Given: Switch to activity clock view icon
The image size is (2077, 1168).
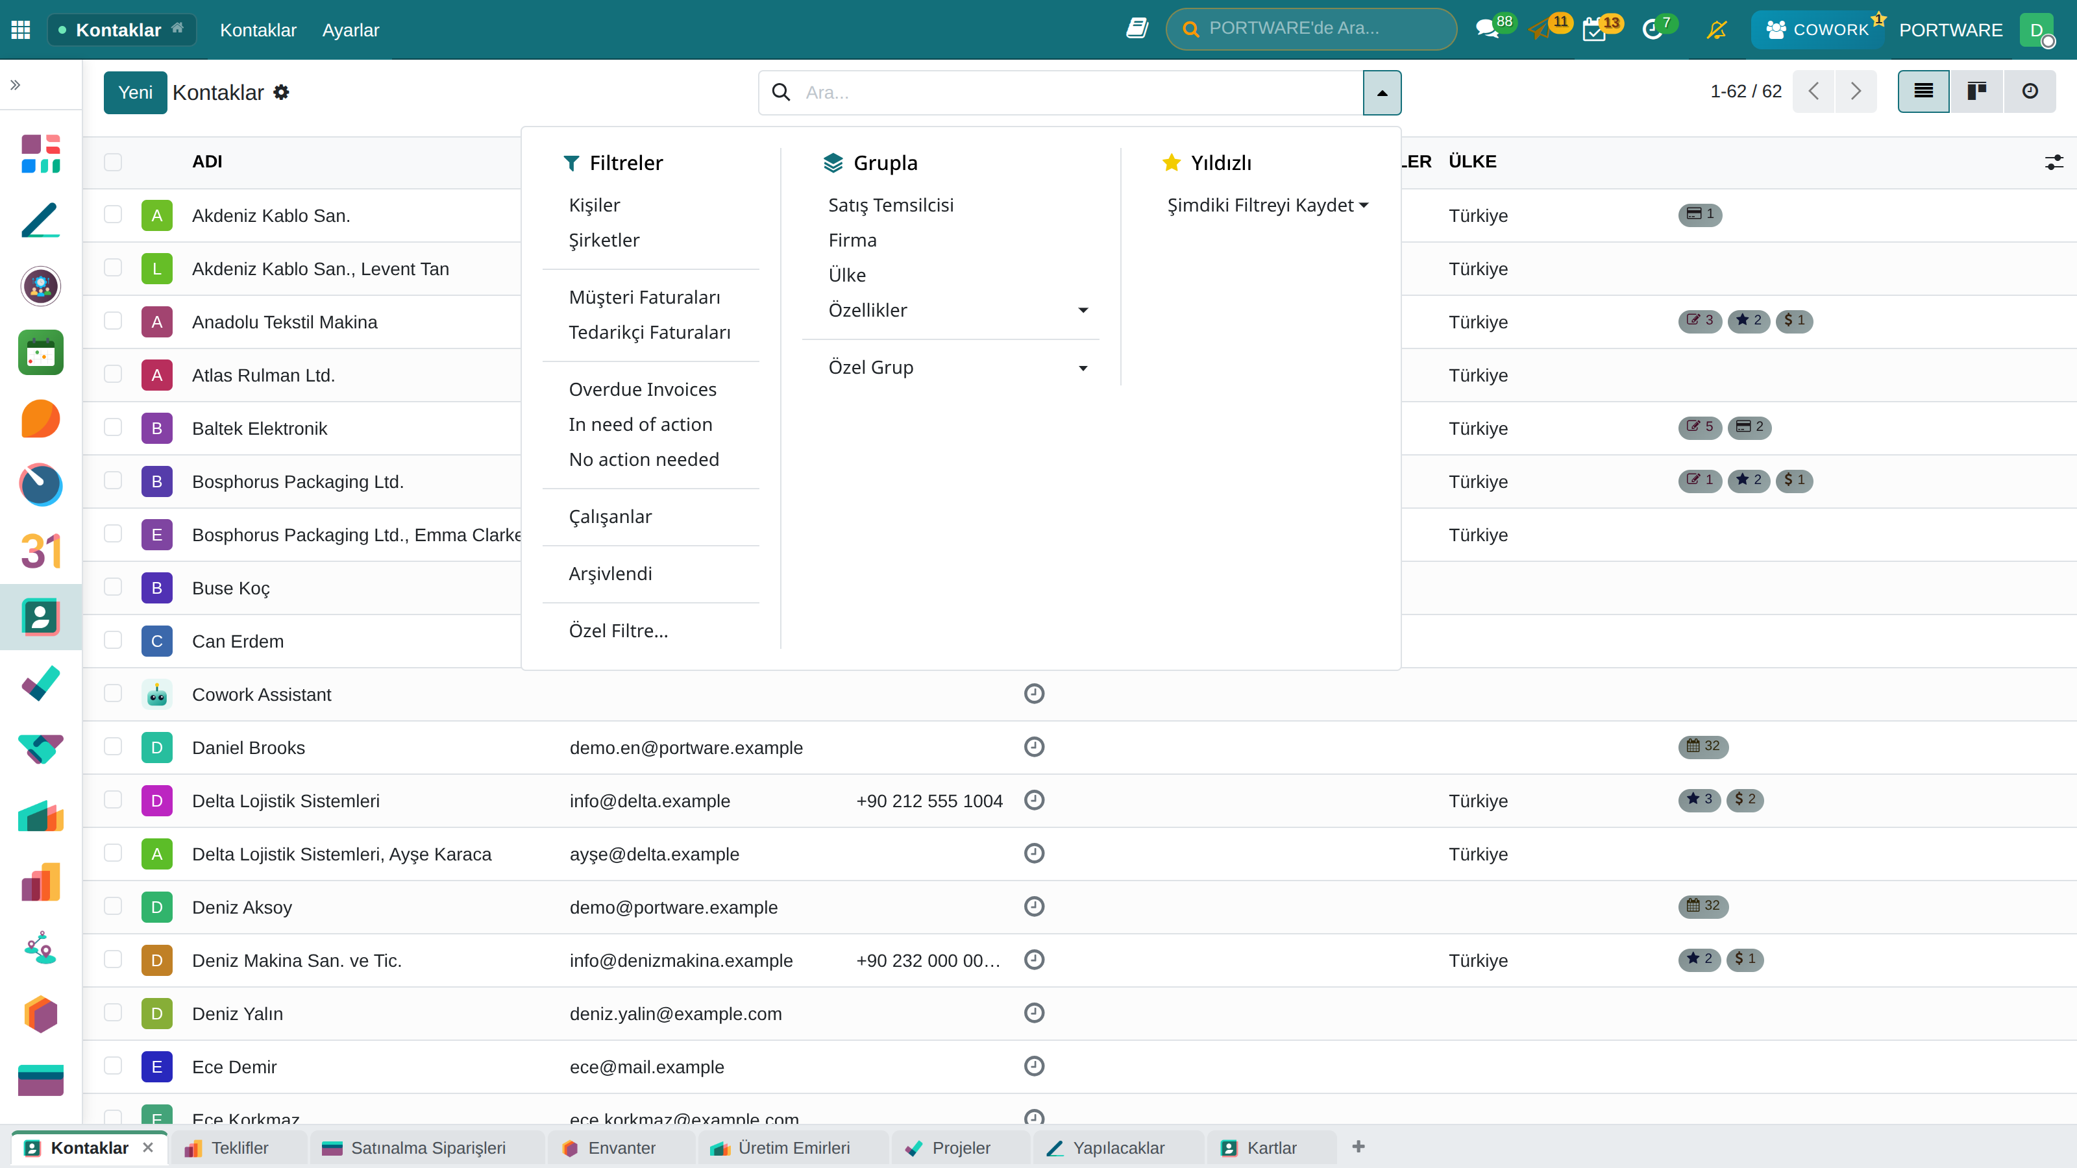Looking at the screenshot, I should point(2030,91).
